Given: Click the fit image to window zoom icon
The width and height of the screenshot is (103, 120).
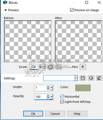Looking at the screenshot, I should (x=51, y=67).
